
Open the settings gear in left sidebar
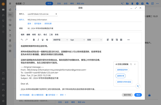[3, 101]
